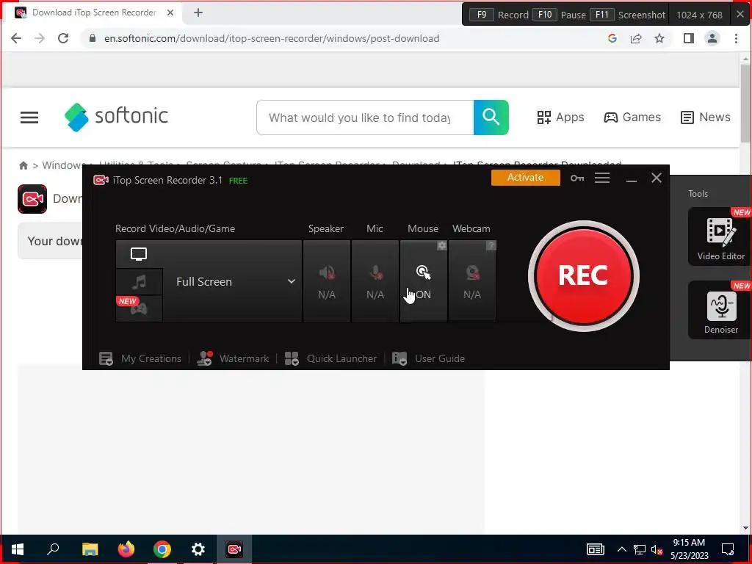
Task: Open the iTop Screen Recorder hamburger menu
Action: pos(602,178)
